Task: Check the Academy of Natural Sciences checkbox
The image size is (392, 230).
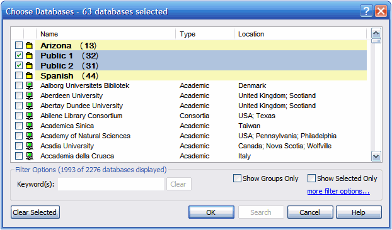Action: coord(19,136)
